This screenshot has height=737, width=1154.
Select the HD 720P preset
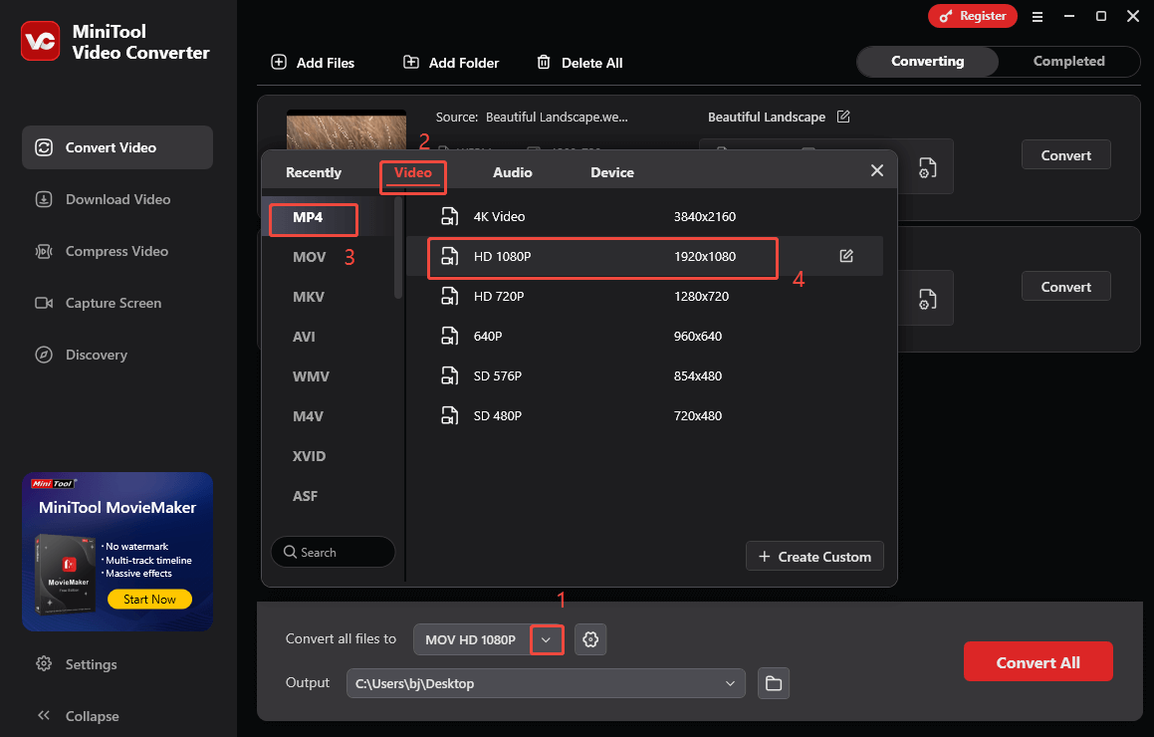pos(645,296)
